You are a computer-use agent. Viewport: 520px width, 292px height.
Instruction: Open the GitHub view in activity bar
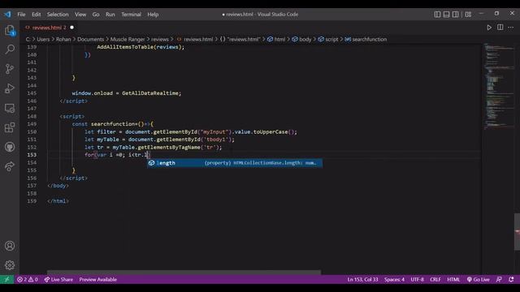pos(10,147)
